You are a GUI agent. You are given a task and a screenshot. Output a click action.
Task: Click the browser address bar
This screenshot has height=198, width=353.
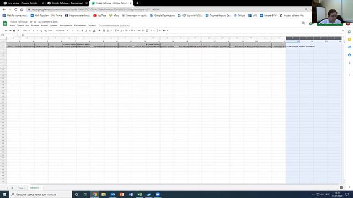coord(167,10)
